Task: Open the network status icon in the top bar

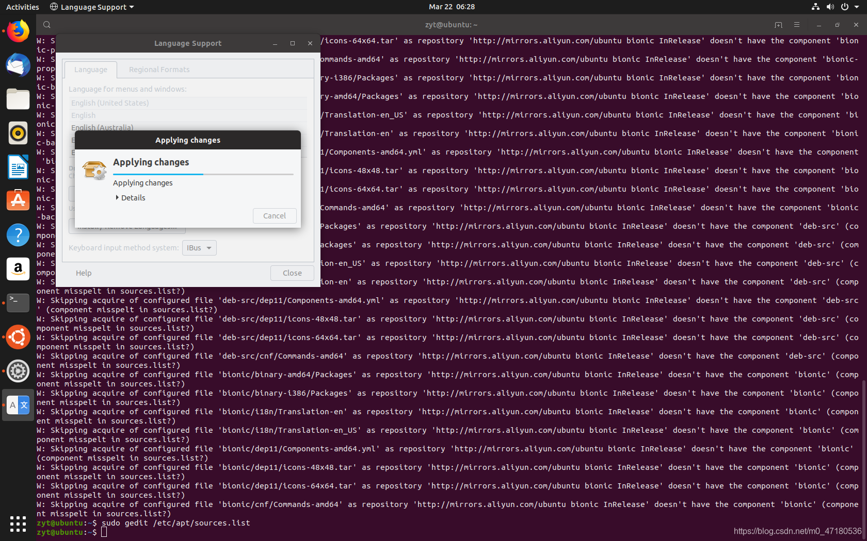Action: click(x=815, y=7)
